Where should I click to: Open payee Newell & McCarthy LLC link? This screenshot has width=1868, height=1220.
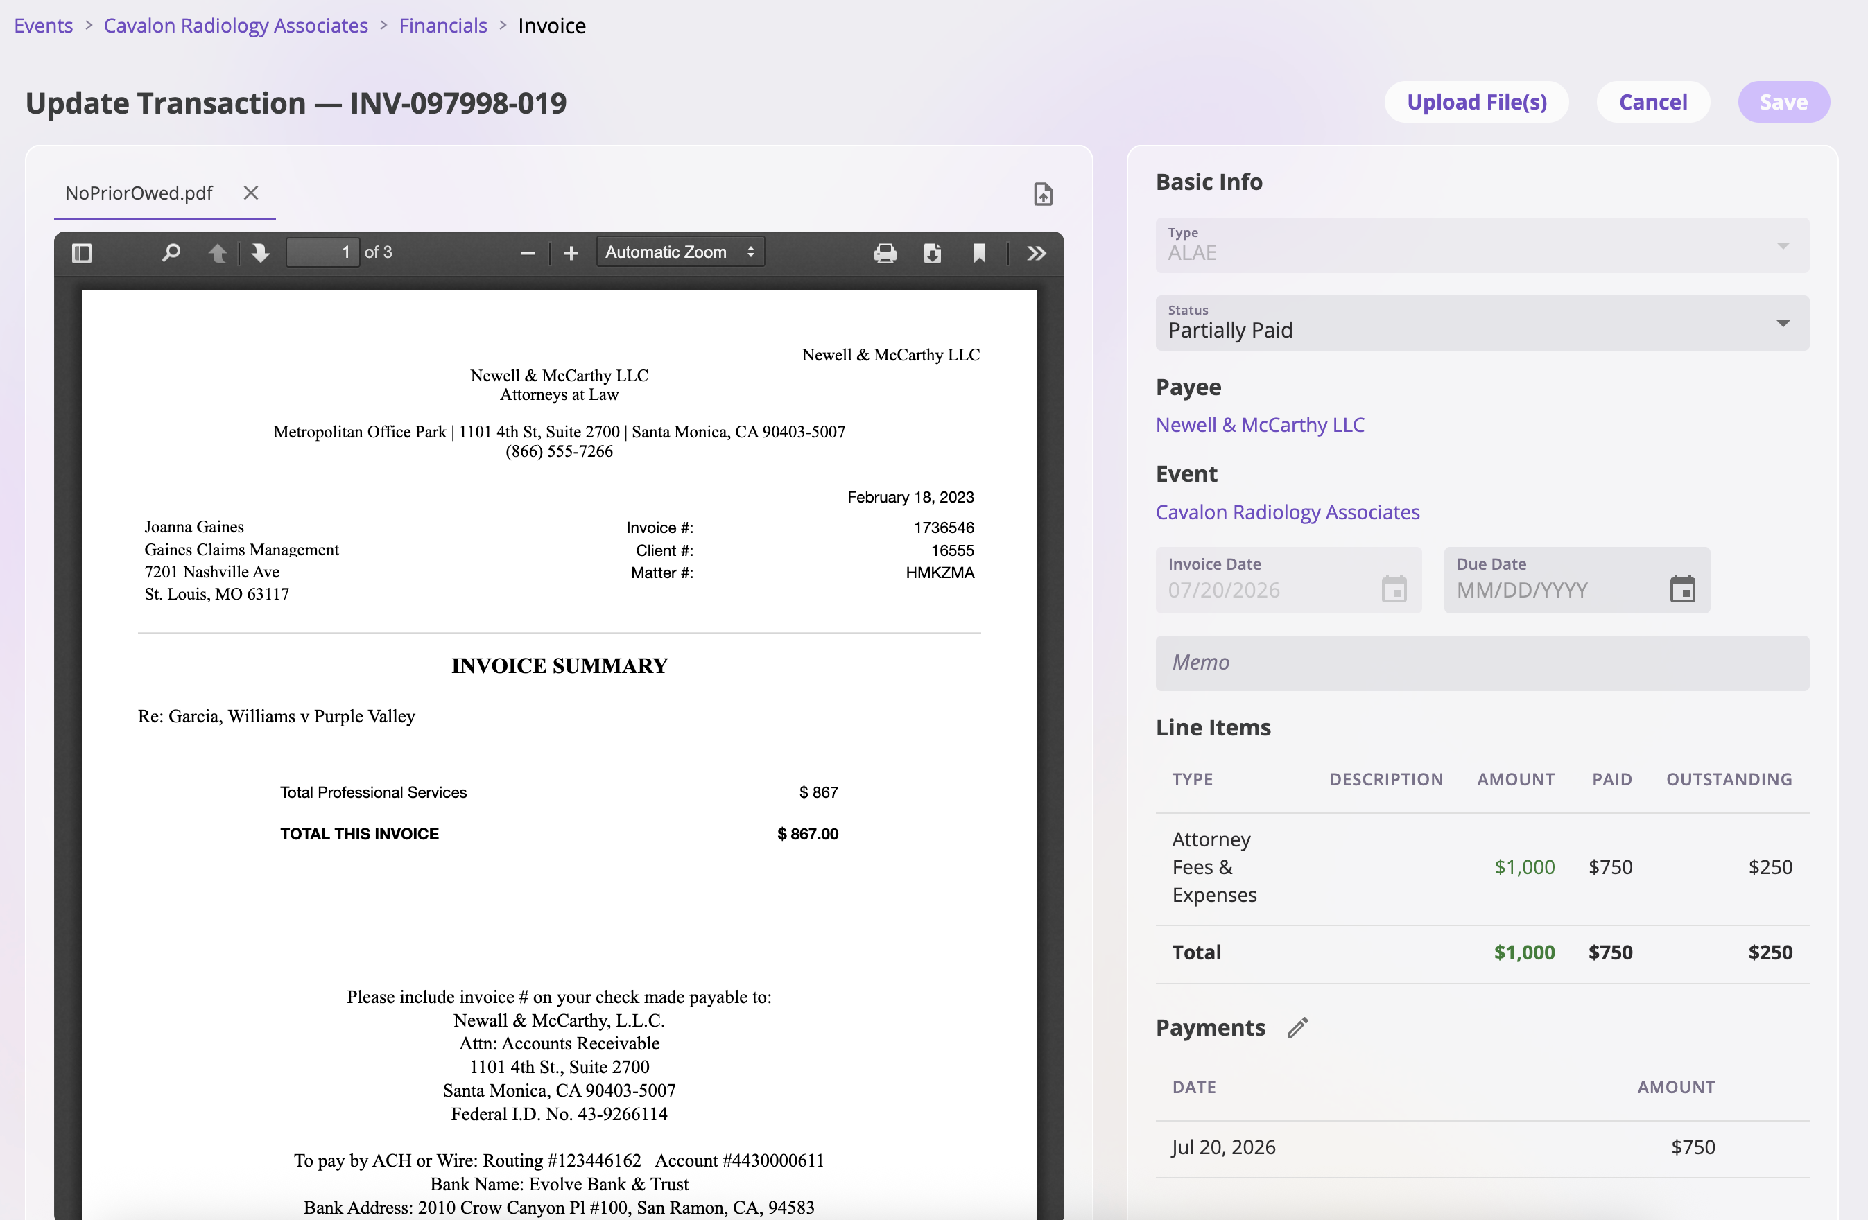pyautogui.click(x=1260, y=424)
